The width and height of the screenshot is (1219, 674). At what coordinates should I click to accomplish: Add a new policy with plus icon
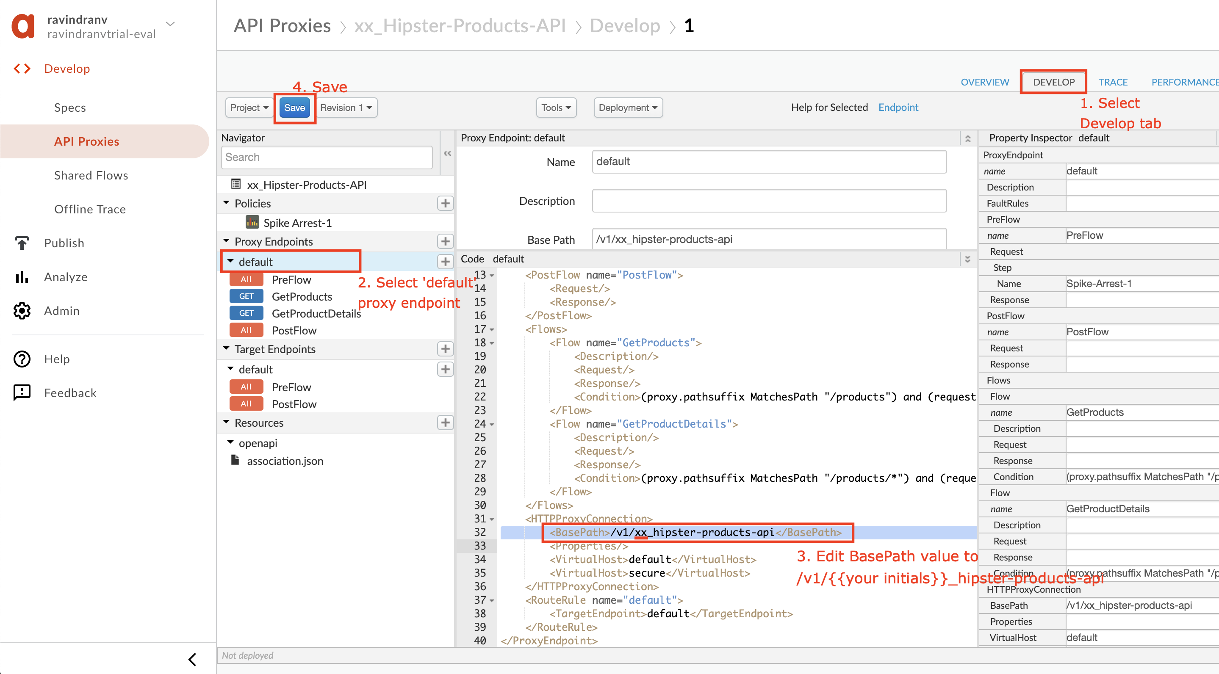(445, 203)
